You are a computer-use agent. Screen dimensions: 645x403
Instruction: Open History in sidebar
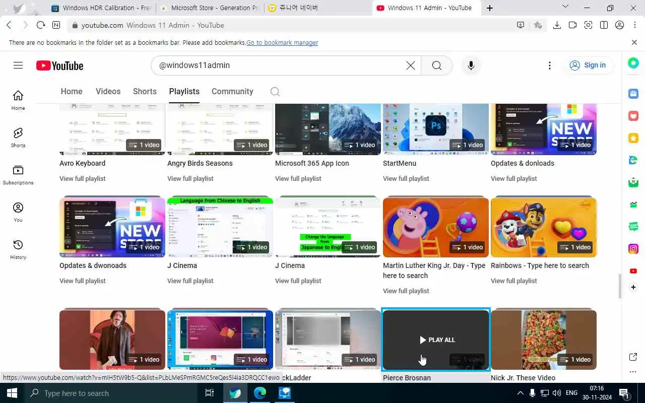[18, 249]
